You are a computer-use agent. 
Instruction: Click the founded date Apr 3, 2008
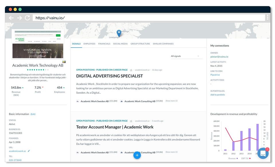point(15,142)
